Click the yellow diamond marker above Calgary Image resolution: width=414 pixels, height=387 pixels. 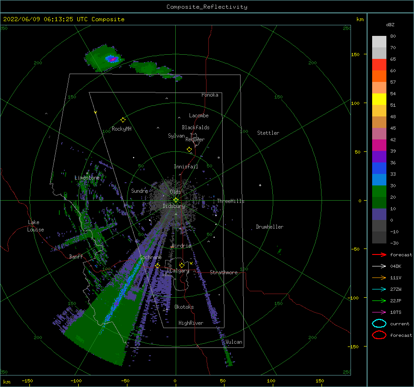182,265
